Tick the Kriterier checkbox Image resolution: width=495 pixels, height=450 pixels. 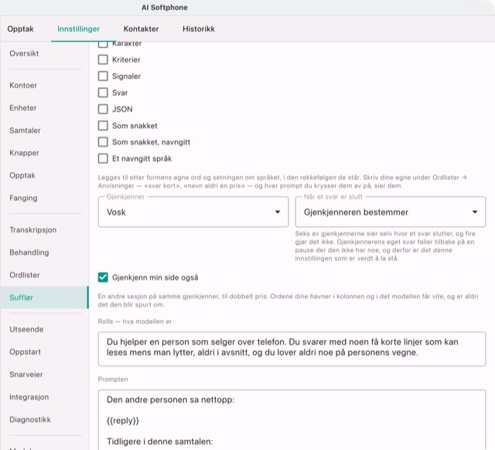103,60
